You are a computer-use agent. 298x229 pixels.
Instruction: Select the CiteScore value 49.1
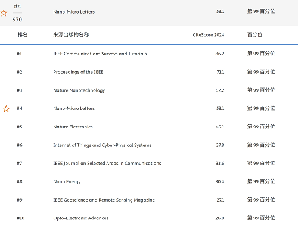pos(220,127)
